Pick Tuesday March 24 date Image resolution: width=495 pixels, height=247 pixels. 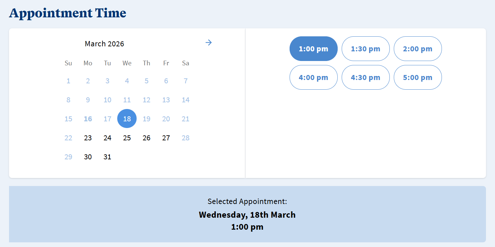pyautogui.click(x=107, y=138)
